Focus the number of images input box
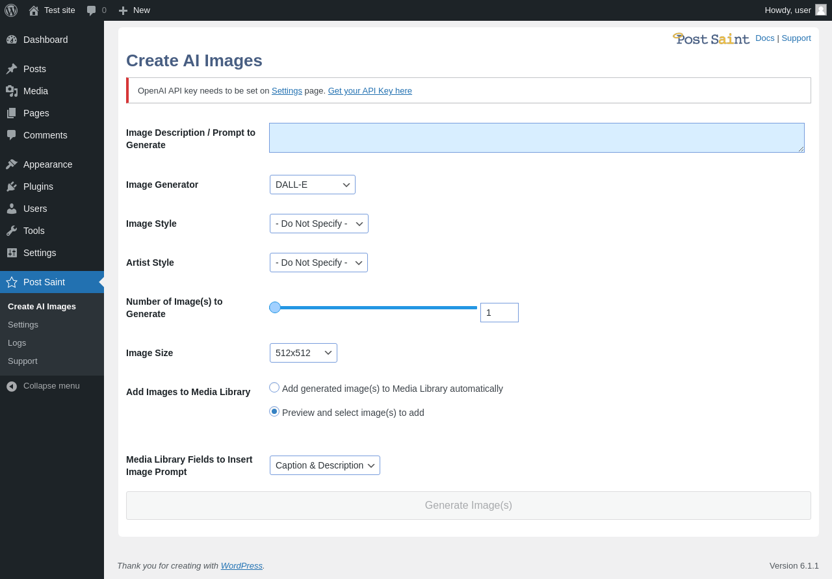832x579 pixels. pos(499,313)
